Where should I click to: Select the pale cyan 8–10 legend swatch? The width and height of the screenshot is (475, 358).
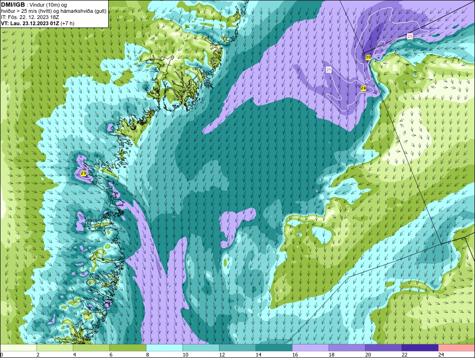pyautogui.click(x=164, y=348)
